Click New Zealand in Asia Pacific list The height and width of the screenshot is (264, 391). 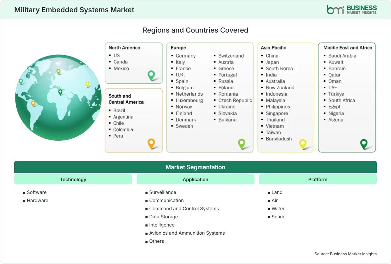coord(280,88)
